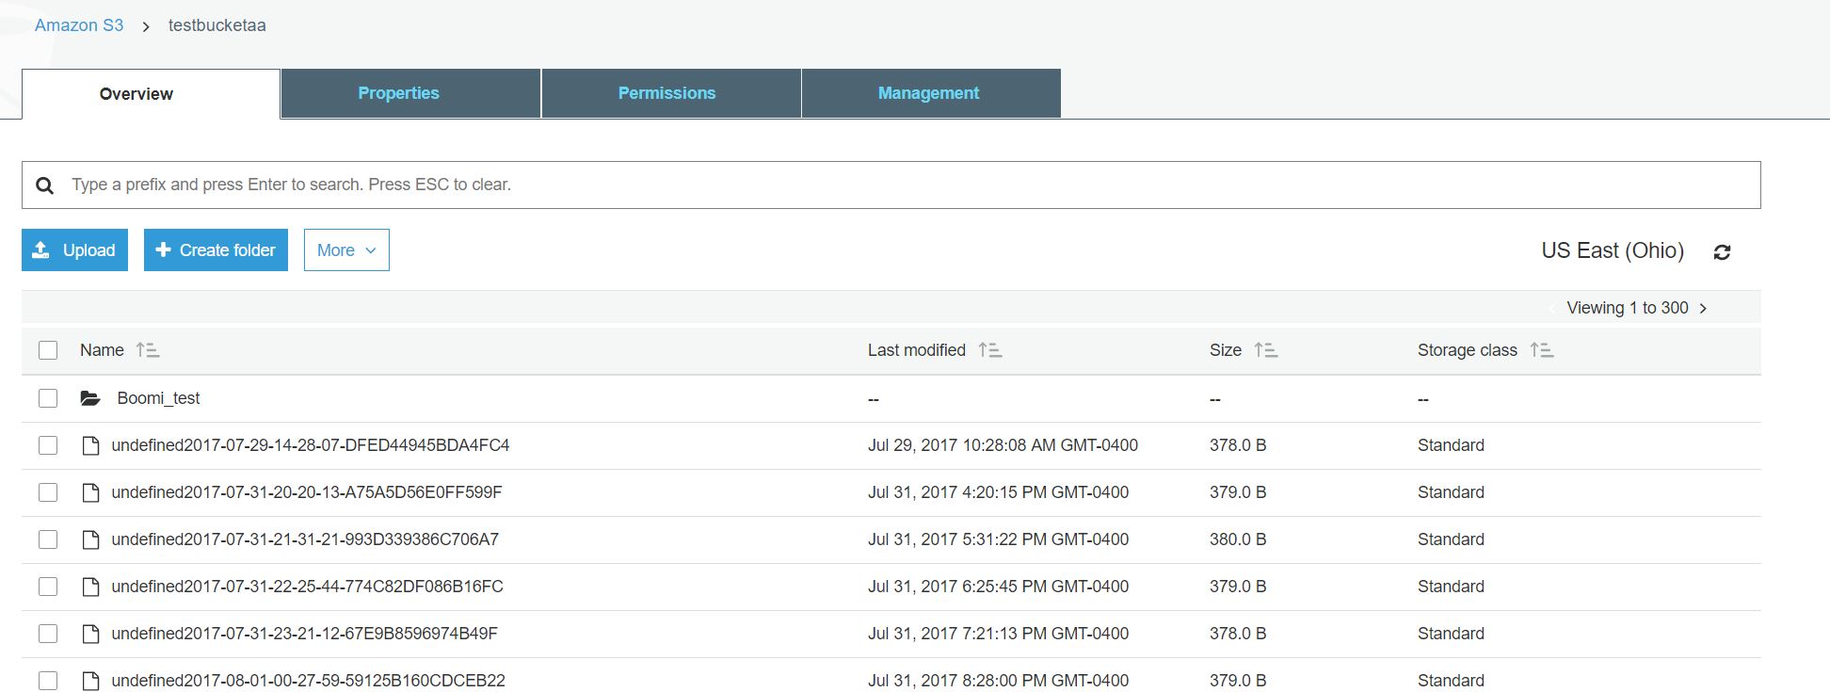Expand the More dropdown menu
This screenshot has width=1830, height=692.
click(x=346, y=250)
